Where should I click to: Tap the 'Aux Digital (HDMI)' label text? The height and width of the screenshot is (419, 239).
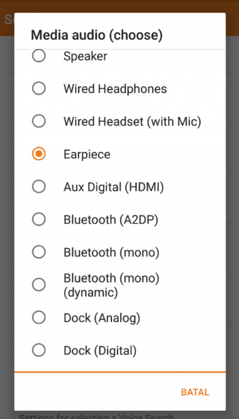(x=113, y=187)
